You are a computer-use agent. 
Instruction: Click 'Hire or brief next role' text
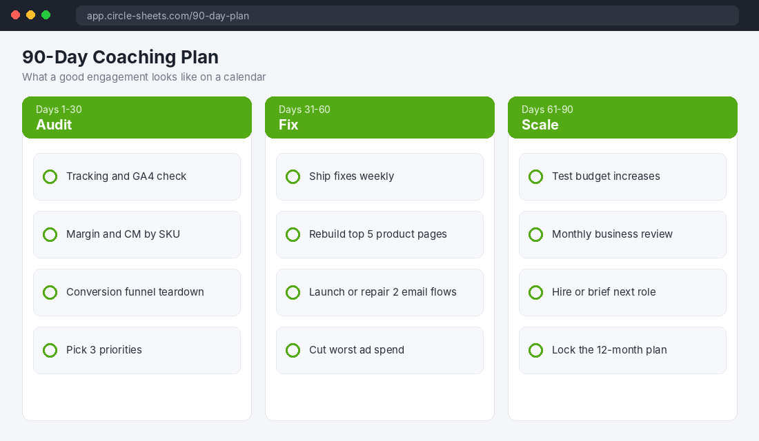604,292
